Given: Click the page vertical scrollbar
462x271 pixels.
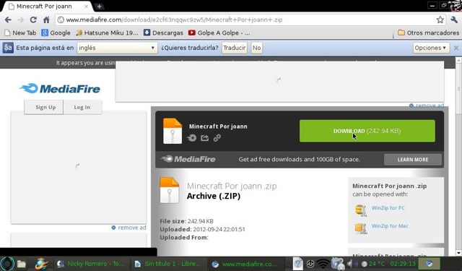Looking at the screenshot, I should [x=459, y=88].
